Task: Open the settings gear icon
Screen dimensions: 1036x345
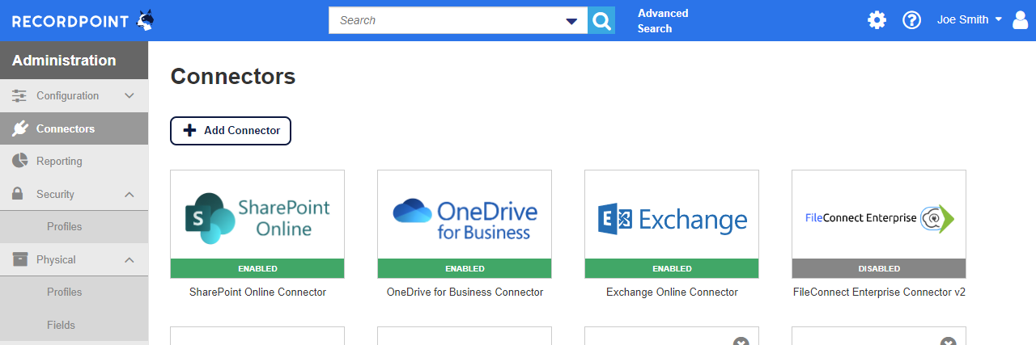Action: (x=877, y=20)
